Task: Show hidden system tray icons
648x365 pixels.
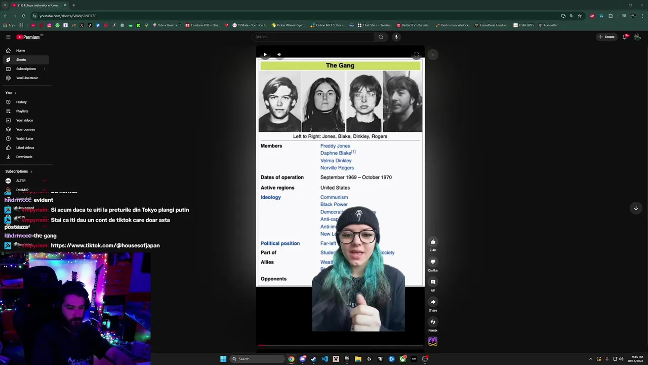Action: [x=590, y=359]
